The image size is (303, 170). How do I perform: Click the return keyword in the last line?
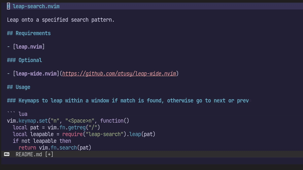[x=27, y=147]
